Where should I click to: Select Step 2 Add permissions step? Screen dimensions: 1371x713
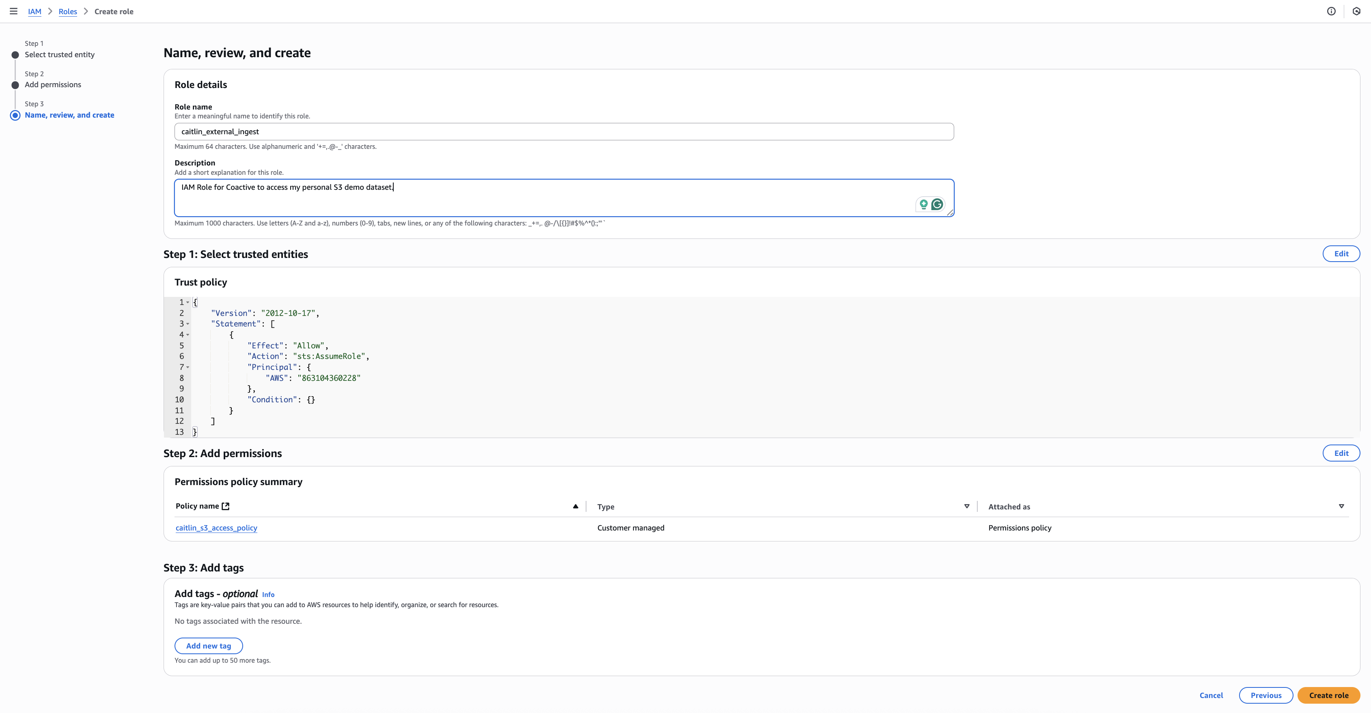(x=53, y=84)
